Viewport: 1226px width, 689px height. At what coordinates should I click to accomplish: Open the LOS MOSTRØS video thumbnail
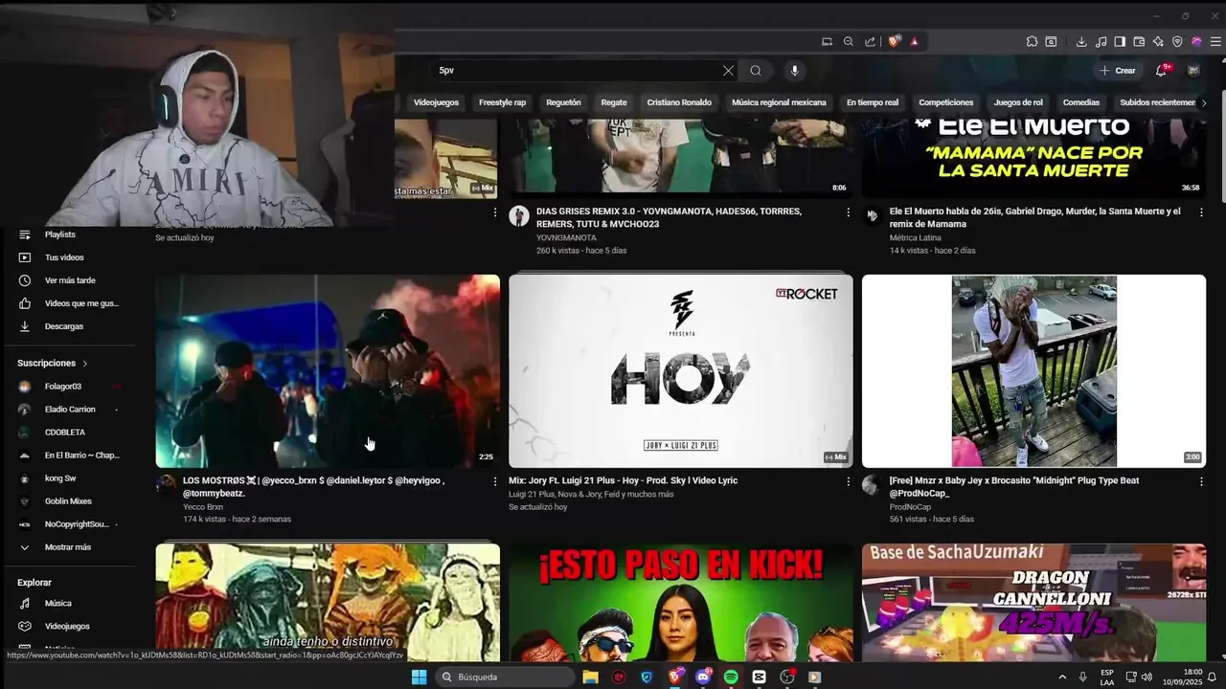coord(328,371)
